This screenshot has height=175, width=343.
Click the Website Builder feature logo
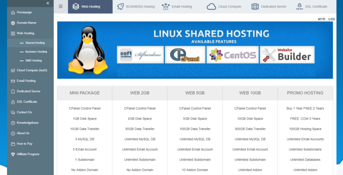click(x=287, y=55)
